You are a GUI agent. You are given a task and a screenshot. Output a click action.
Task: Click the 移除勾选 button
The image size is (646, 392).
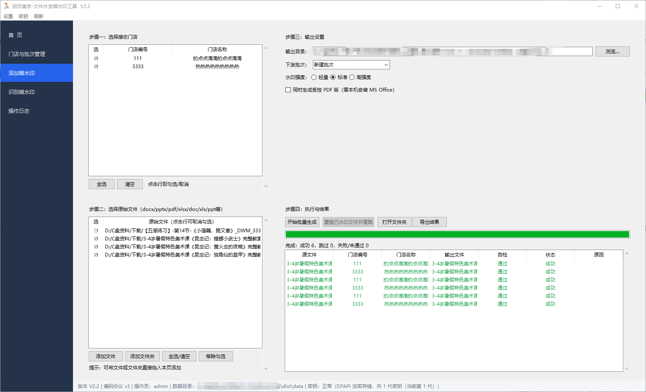216,357
